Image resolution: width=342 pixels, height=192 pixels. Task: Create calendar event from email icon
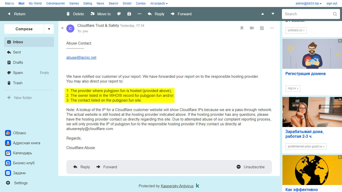262,28
